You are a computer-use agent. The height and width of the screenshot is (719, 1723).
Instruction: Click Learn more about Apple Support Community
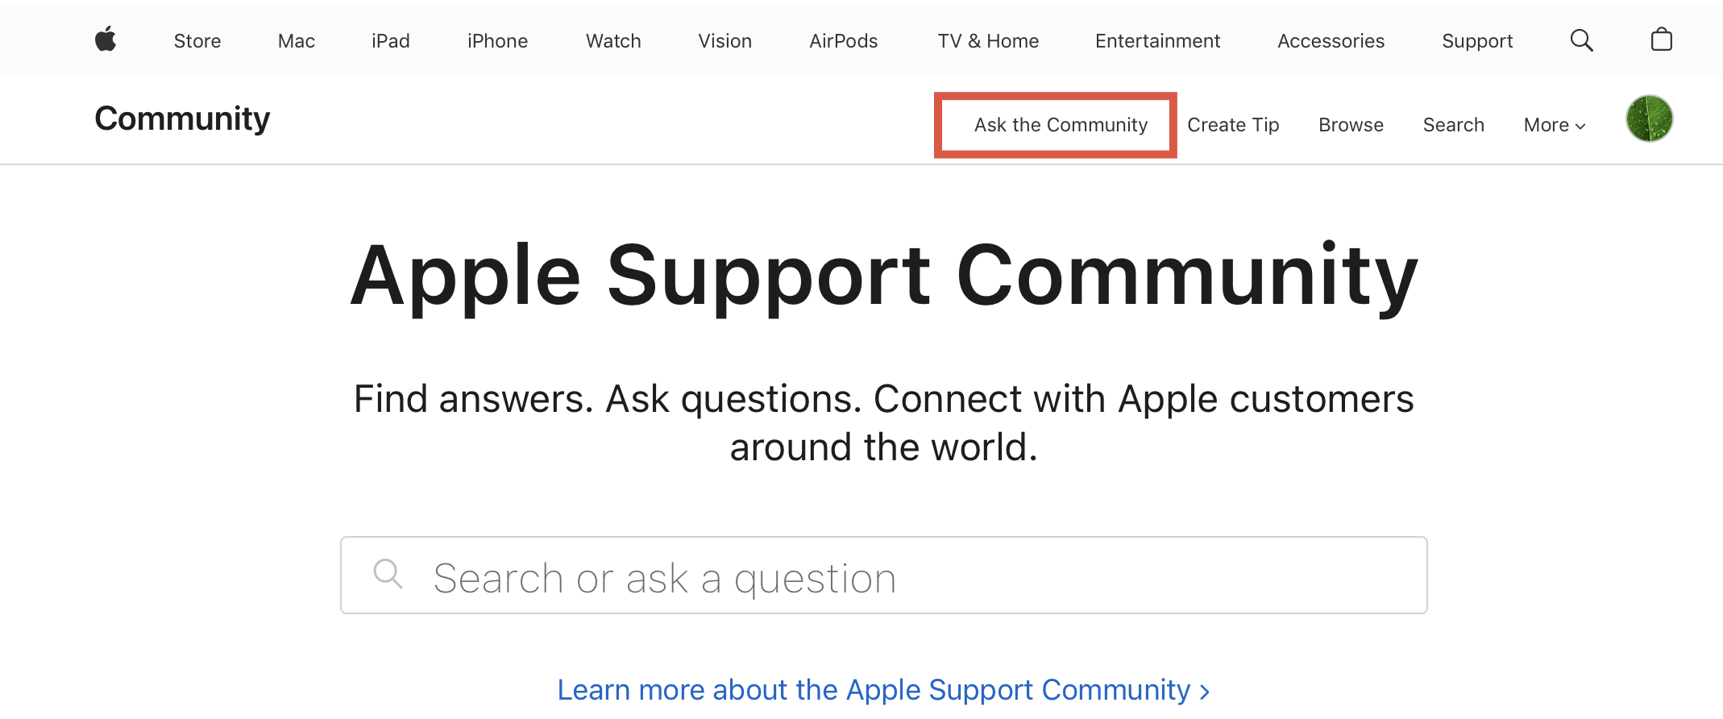[883, 690]
